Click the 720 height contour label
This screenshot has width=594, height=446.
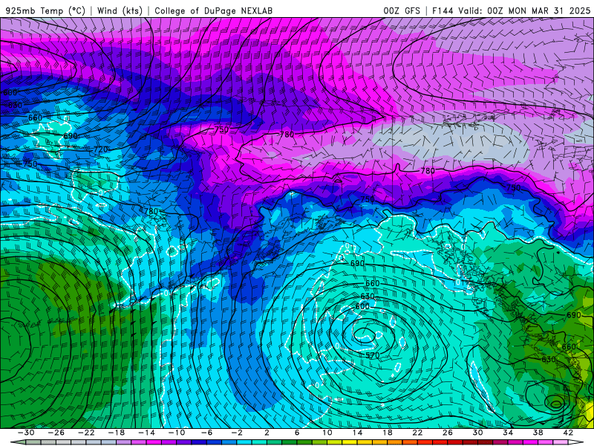[x=100, y=150]
